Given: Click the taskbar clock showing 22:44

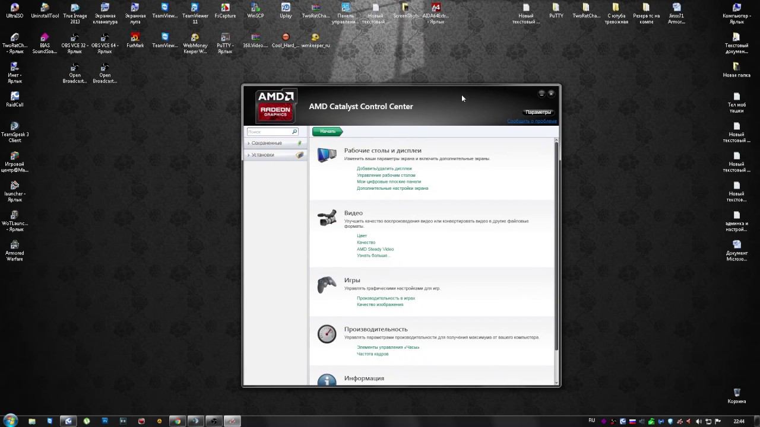Looking at the screenshot, I should coord(739,421).
